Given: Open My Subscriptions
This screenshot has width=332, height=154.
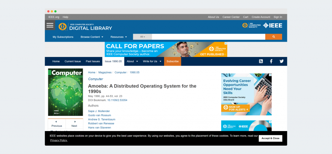Looking at the screenshot, I should tap(63, 37).
